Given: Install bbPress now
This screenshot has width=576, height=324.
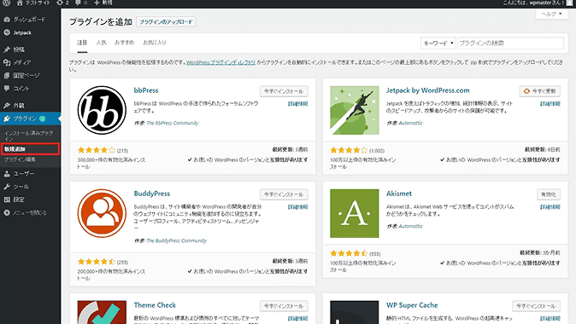Looking at the screenshot, I should click(284, 91).
